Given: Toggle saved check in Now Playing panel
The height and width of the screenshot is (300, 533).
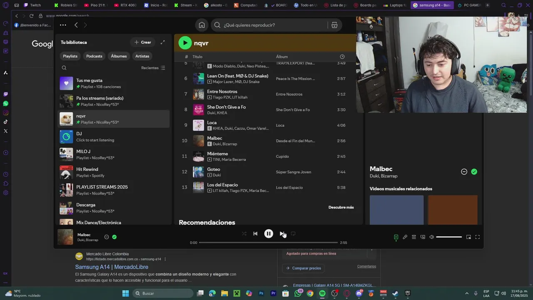Looking at the screenshot, I should coord(474,172).
